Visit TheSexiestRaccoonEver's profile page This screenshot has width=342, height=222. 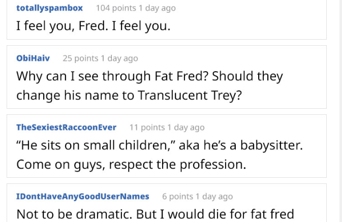(x=66, y=128)
